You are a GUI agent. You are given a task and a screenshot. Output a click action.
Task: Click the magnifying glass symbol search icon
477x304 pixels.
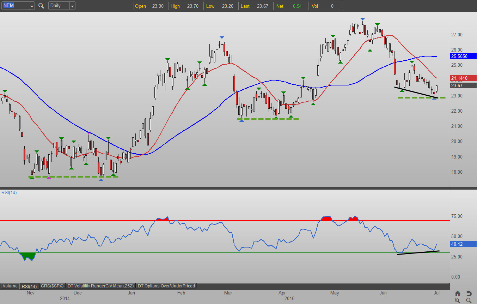click(x=41, y=6)
